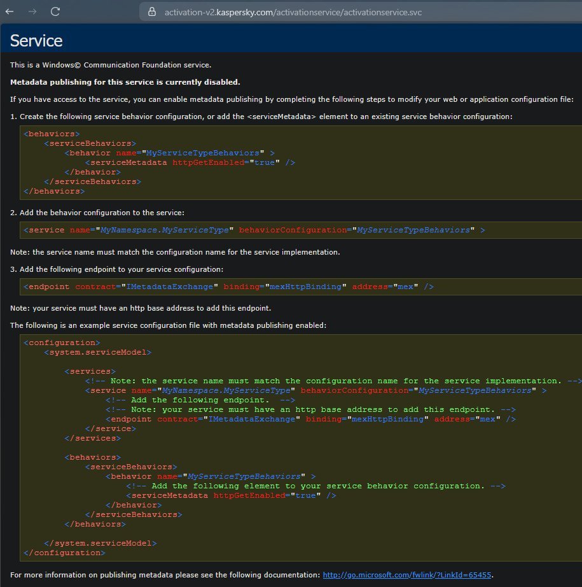The height and width of the screenshot is (587, 582).
Task: Click the opening "<system.serviceModel>" tag line
Action: click(x=97, y=352)
